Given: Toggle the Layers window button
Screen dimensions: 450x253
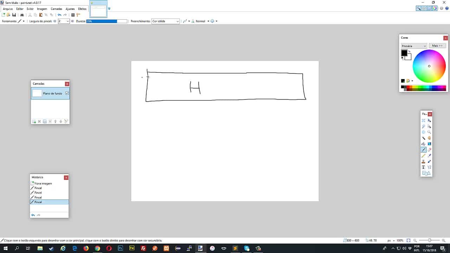Looking at the screenshot, I should pyautogui.click(x=429, y=8).
